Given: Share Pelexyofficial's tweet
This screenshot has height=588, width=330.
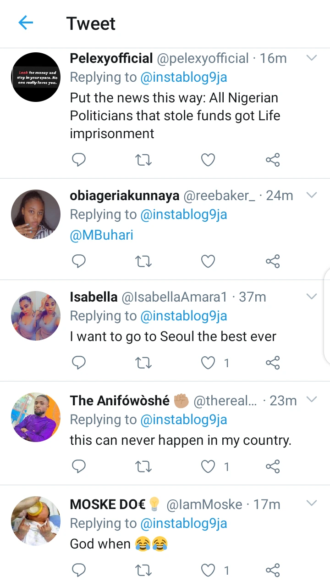Looking at the screenshot, I should pos(272,160).
